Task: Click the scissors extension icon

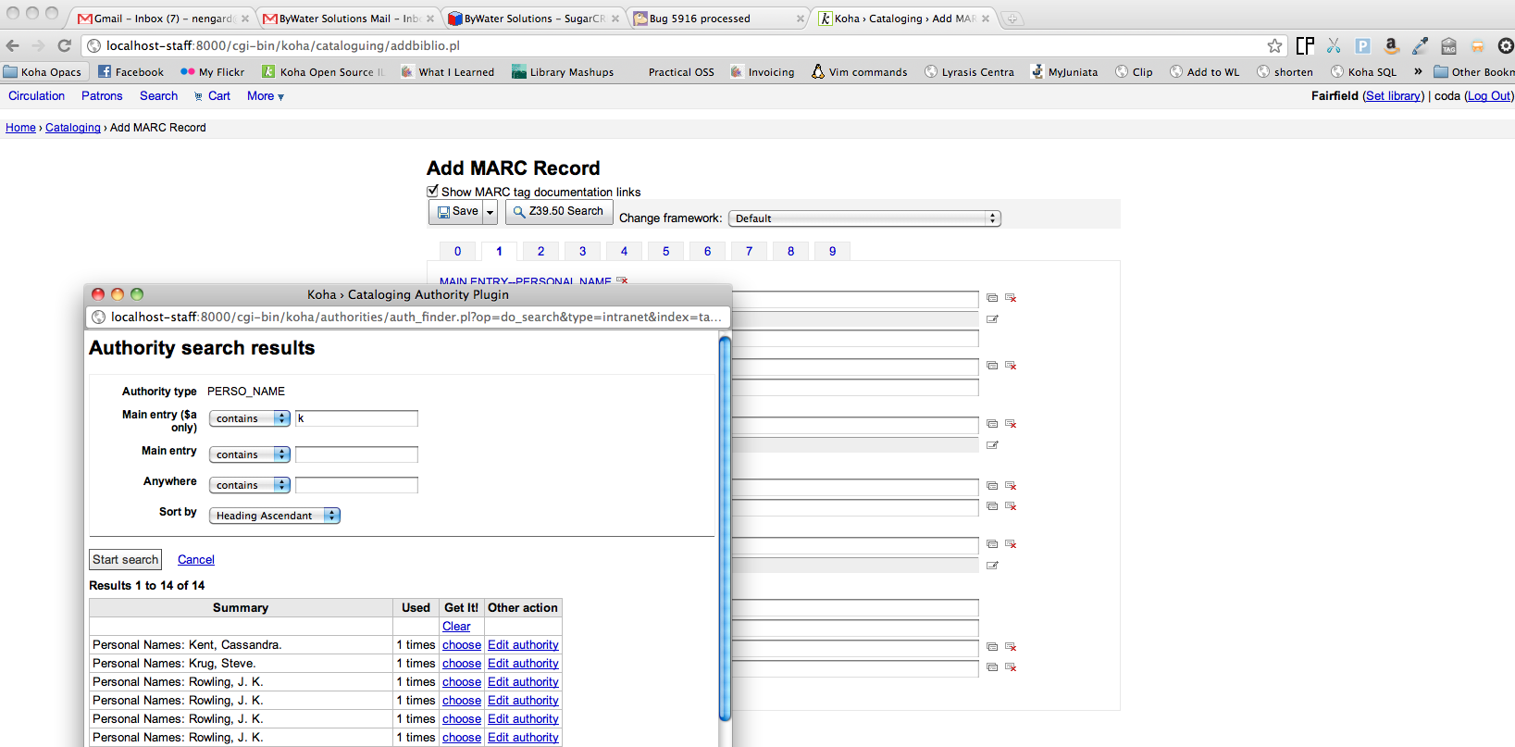Action: [x=1334, y=45]
